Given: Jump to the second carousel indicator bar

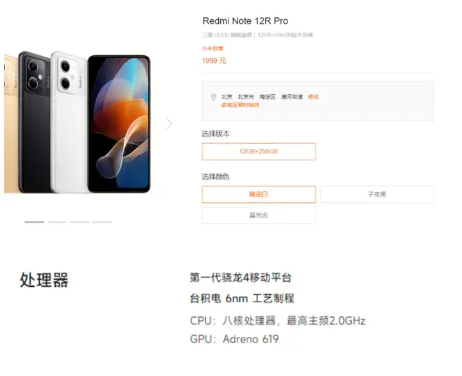Looking at the screenshot, I should pos(57,222).
